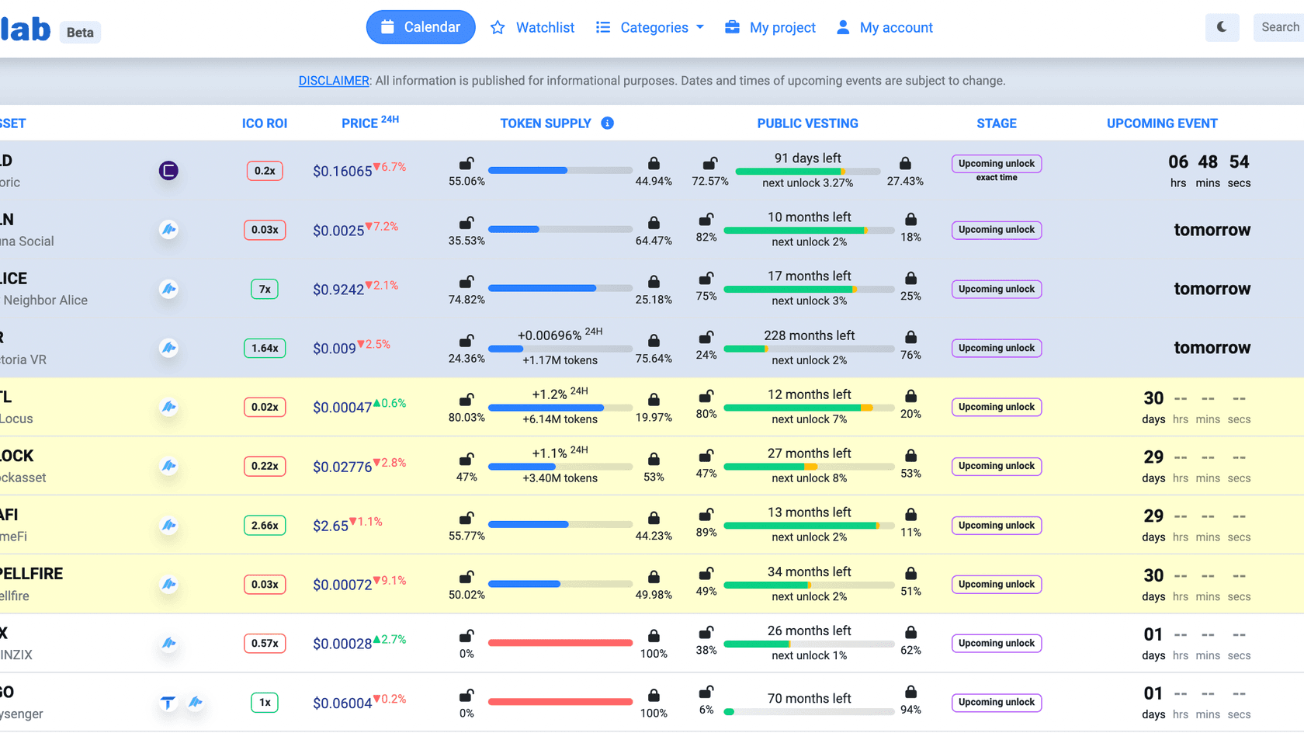Click Upcoming unlock badge in SPELLFIRE row
The image size is (1304, 733).
[997, 585]
